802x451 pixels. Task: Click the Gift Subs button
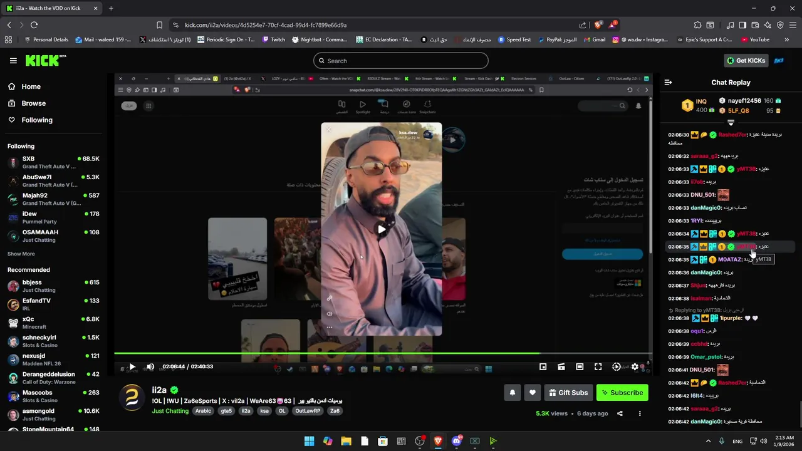coord(569,393)
